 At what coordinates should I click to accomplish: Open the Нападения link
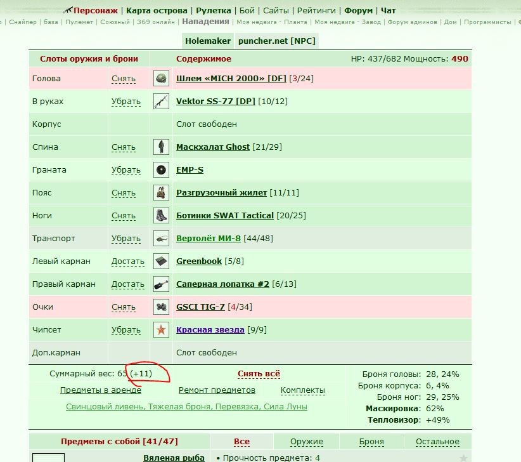[205, 22]
